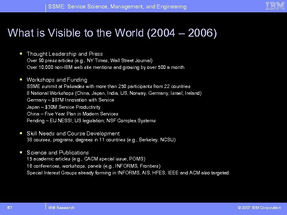Click line "16 conferences, workshops, panels"
Screen dimensions: 287x215
pyautogui.click(x=94, y=166)
